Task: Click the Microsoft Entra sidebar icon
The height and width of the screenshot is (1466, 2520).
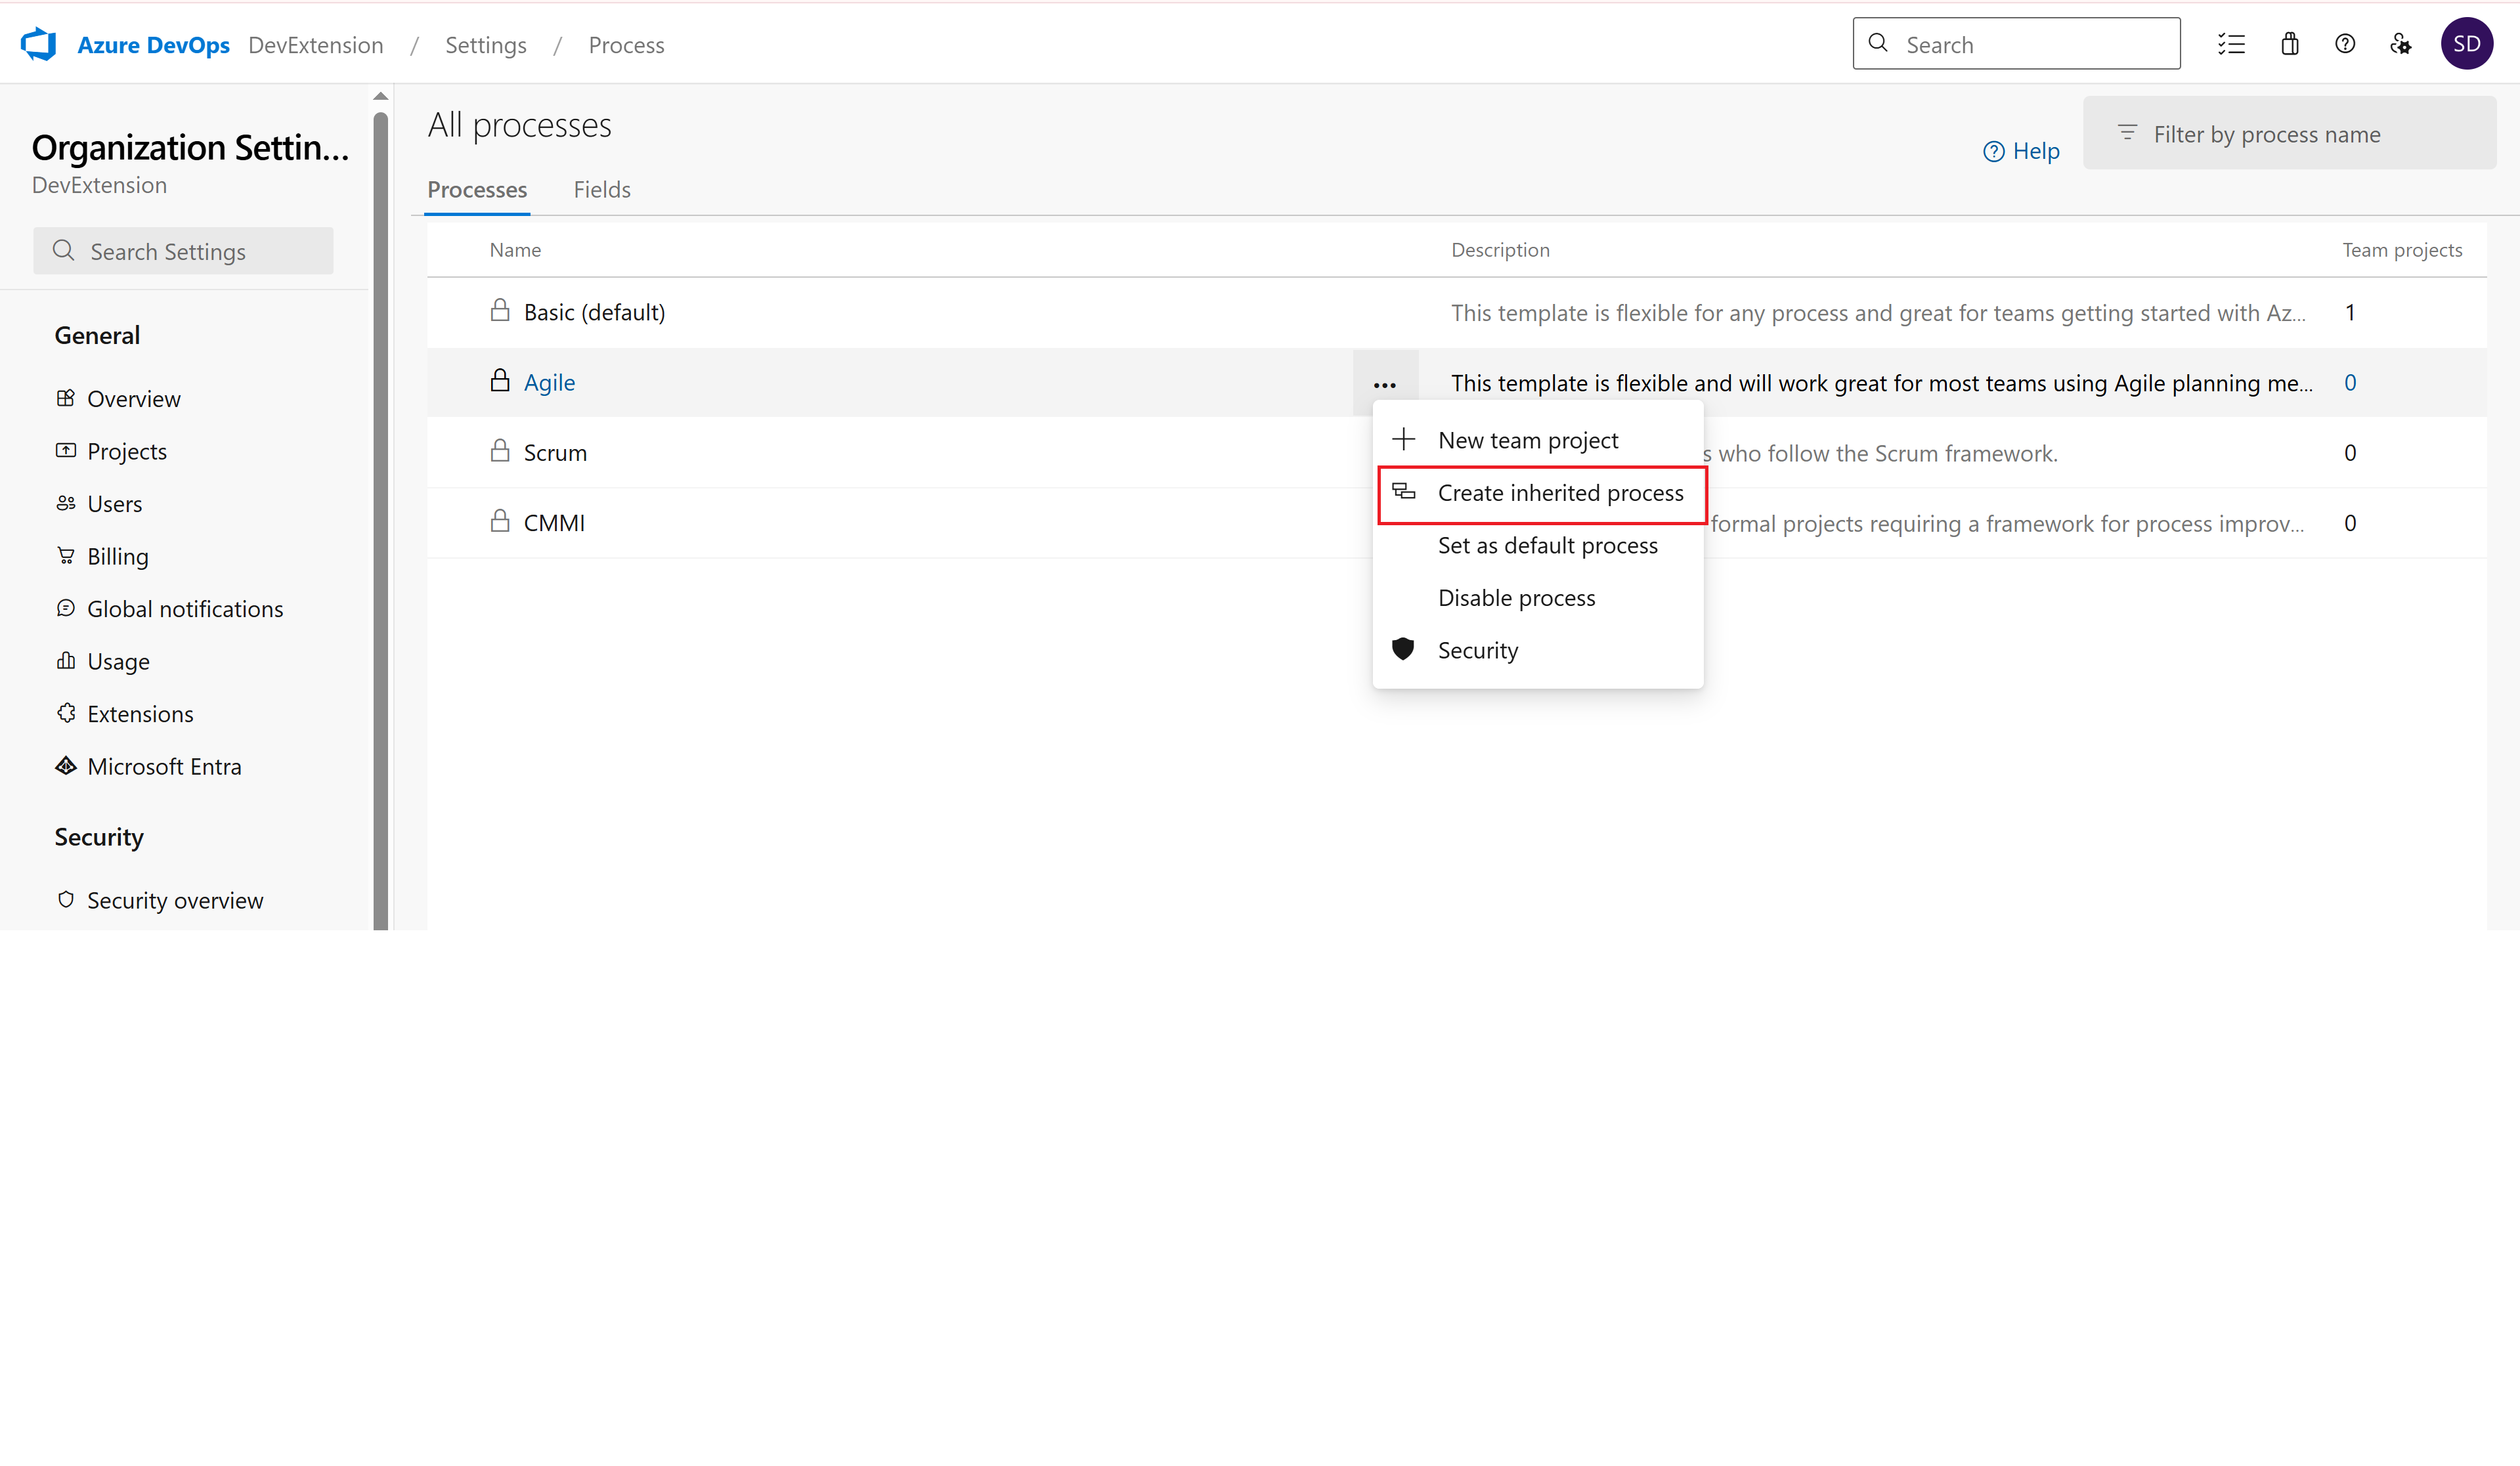Action: 66,766
